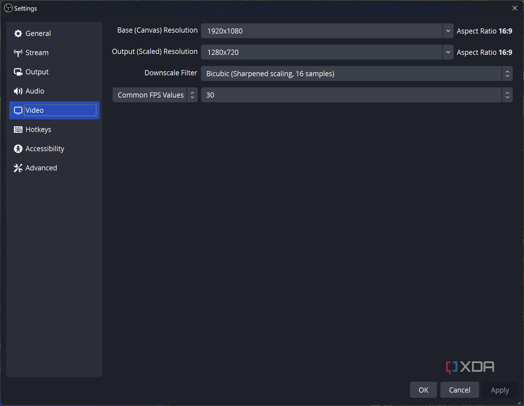Click the Cancel button
This screenshot has height=406, width=524.
460,390
